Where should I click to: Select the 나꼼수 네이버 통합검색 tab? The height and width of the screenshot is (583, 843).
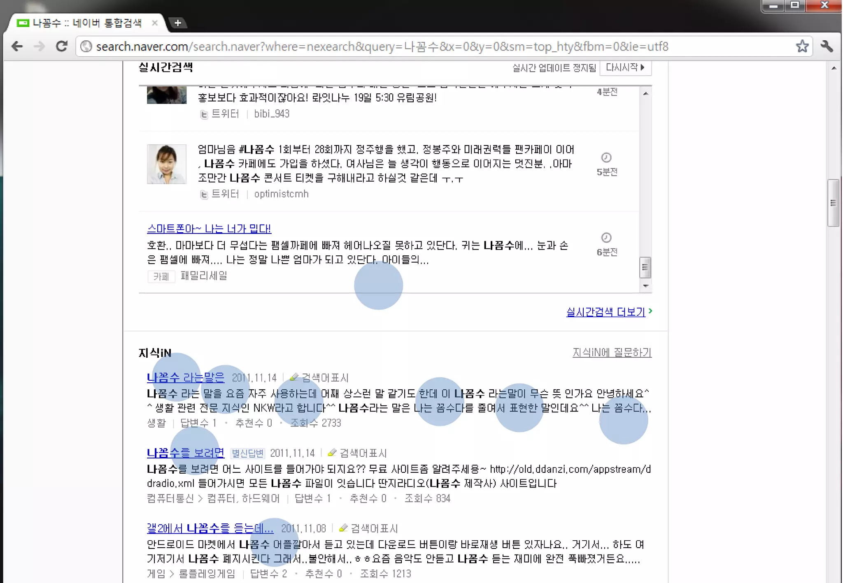click(86, 23)
